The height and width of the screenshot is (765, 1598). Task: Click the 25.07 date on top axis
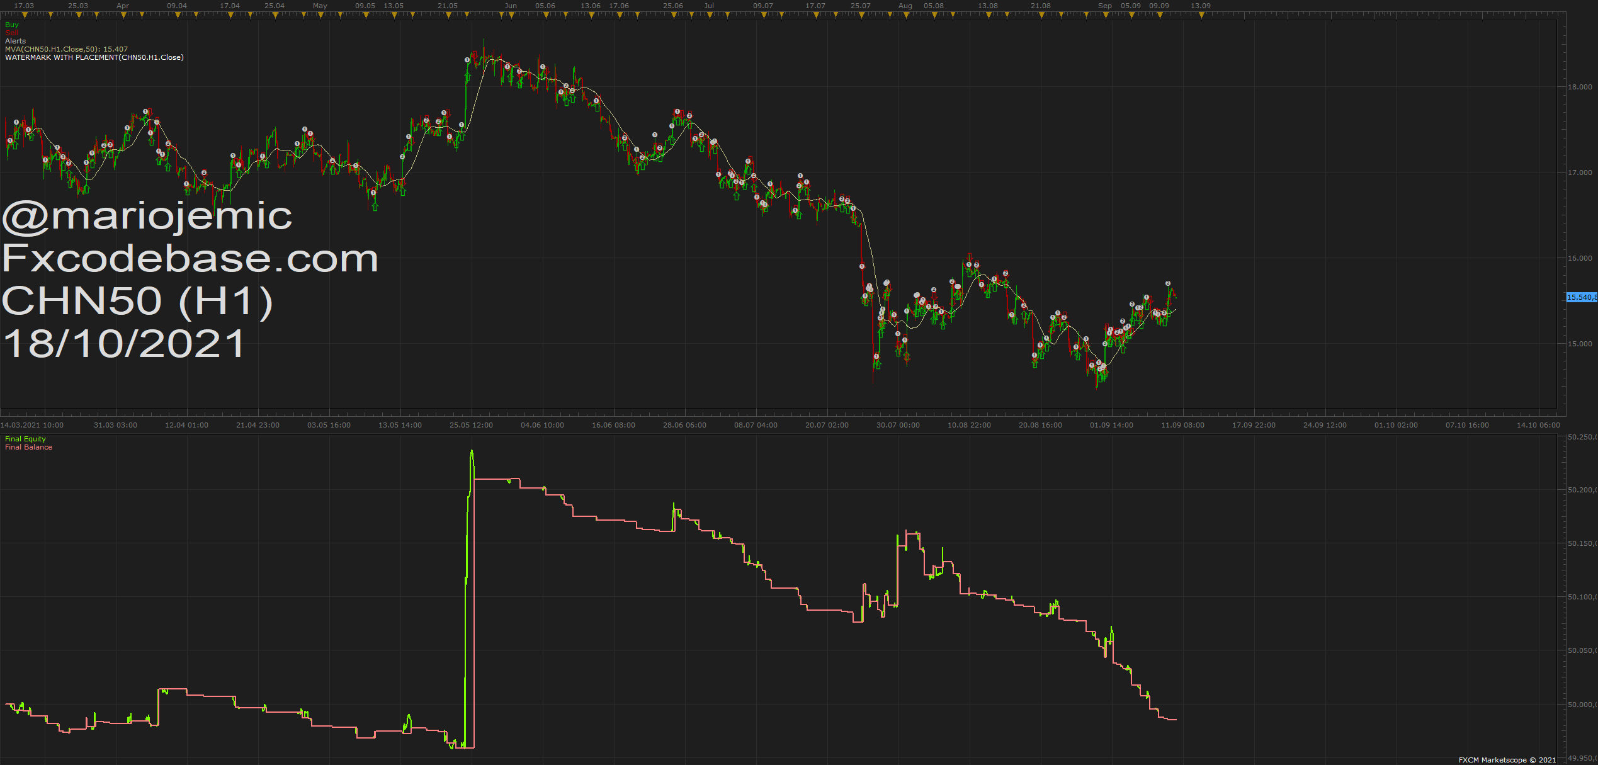pyautogui.click(x=861, y=6)
